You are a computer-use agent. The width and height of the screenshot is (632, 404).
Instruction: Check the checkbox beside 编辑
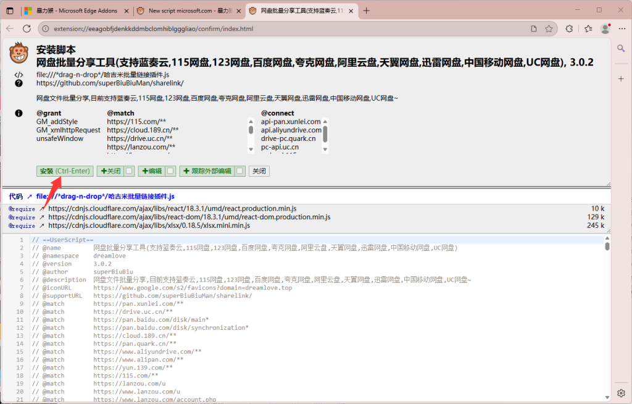(170, 170)
